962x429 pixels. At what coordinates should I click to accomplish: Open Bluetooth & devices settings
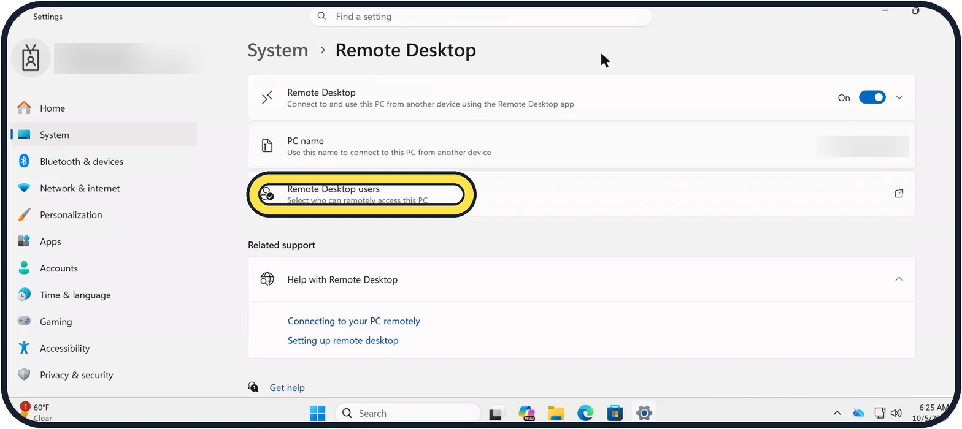(x=104, y=161)
